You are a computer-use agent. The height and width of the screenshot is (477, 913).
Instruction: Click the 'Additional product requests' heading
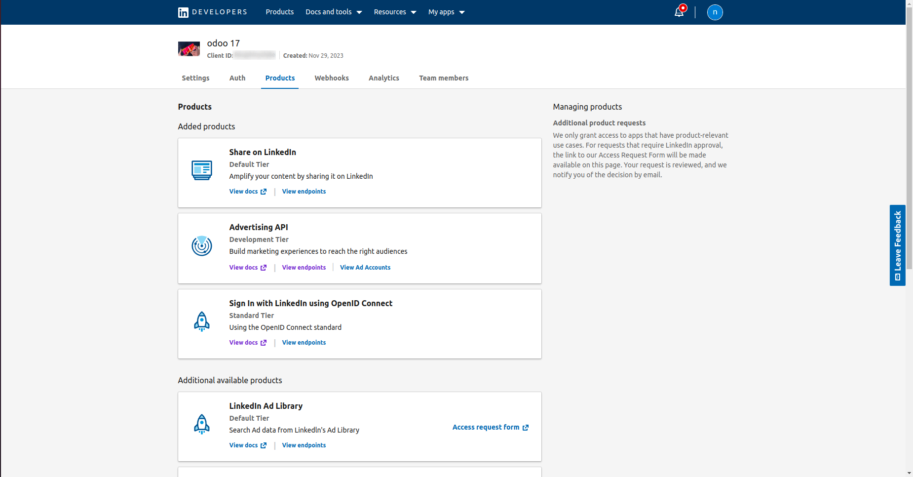tap(599, 123)
